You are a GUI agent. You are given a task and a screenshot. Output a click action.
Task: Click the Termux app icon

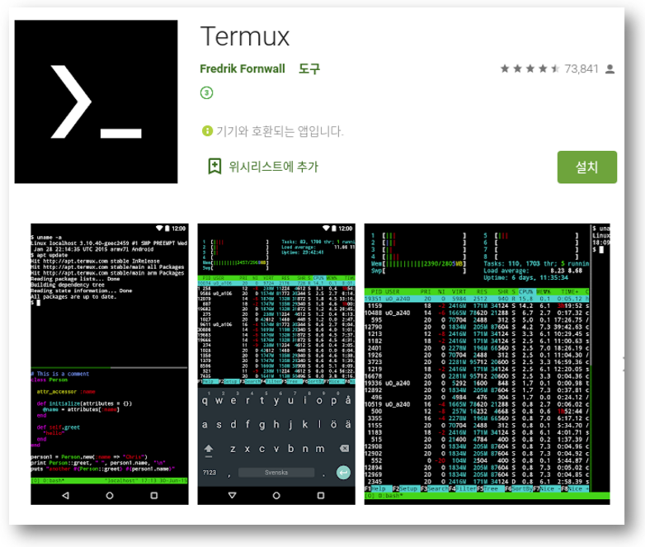pos(96,101)
